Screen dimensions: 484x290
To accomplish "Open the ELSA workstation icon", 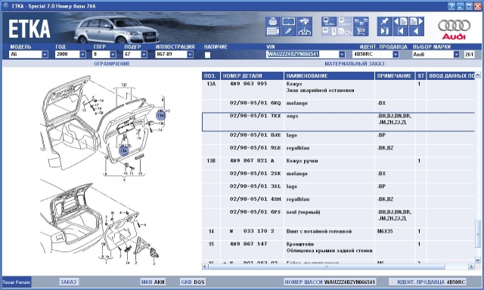I will click(x=329, y=21).
